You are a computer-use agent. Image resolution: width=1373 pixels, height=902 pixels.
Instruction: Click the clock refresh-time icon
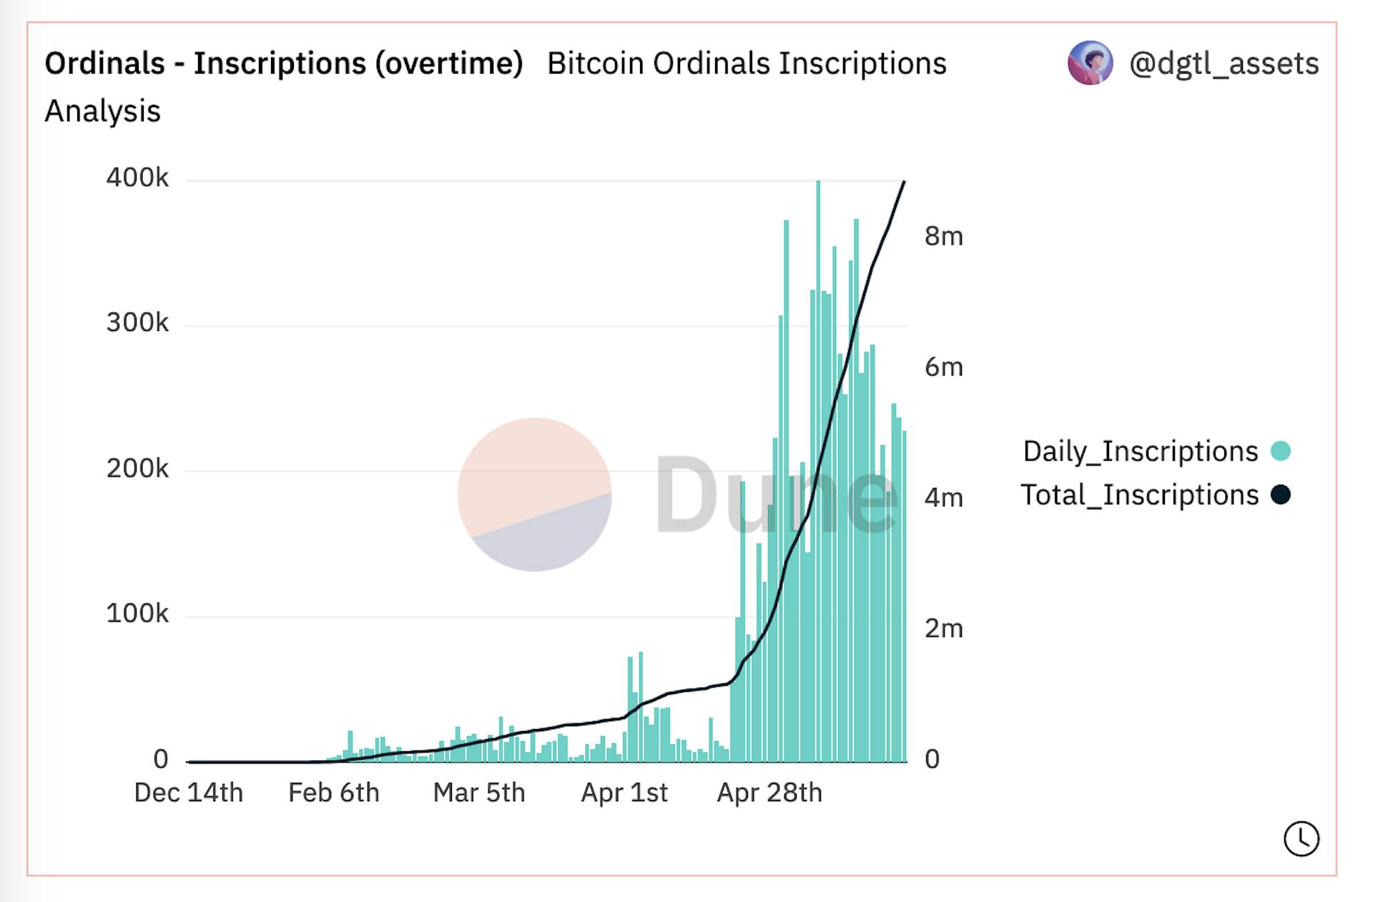pos(1301,838)
